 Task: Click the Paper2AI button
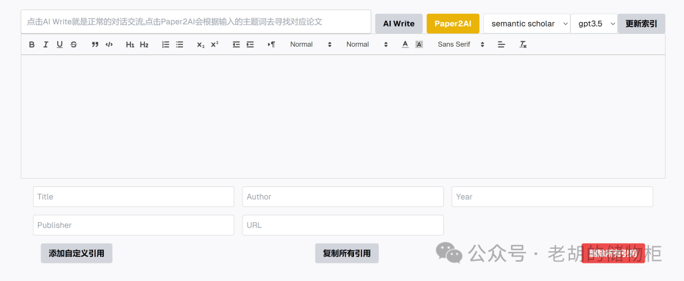453,23
